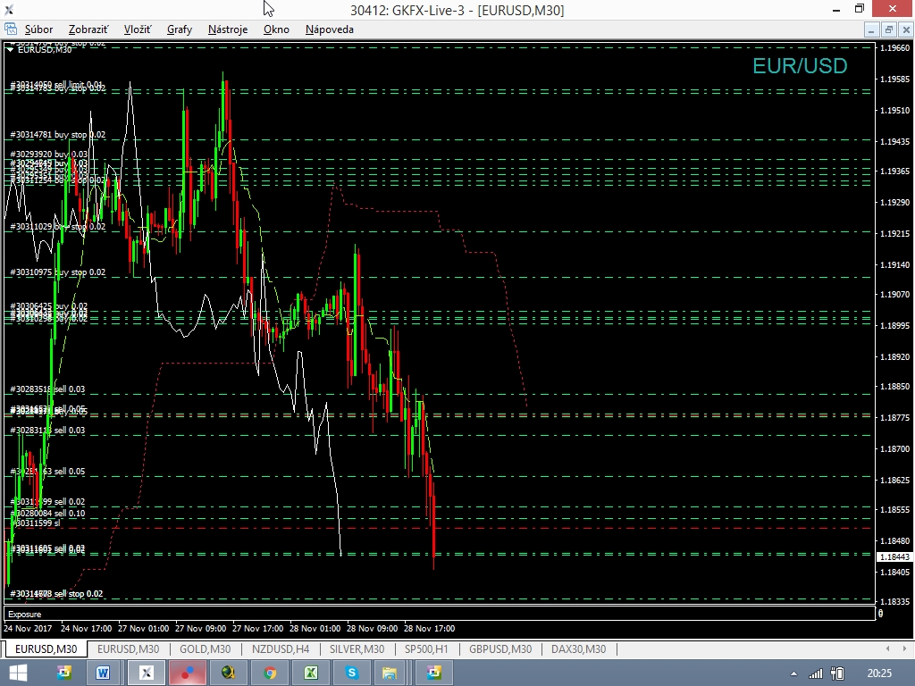Open the Windows Start menu
The width and height of the screenshot is (915, 686).
click(18, 673)
